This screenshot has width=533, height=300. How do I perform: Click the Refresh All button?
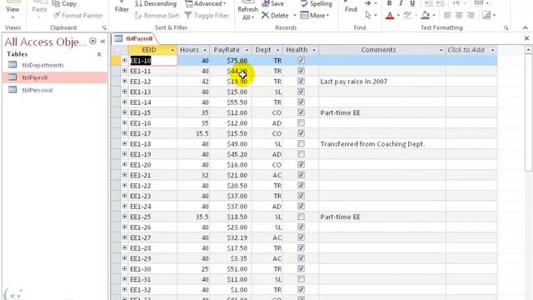[248, 11]
